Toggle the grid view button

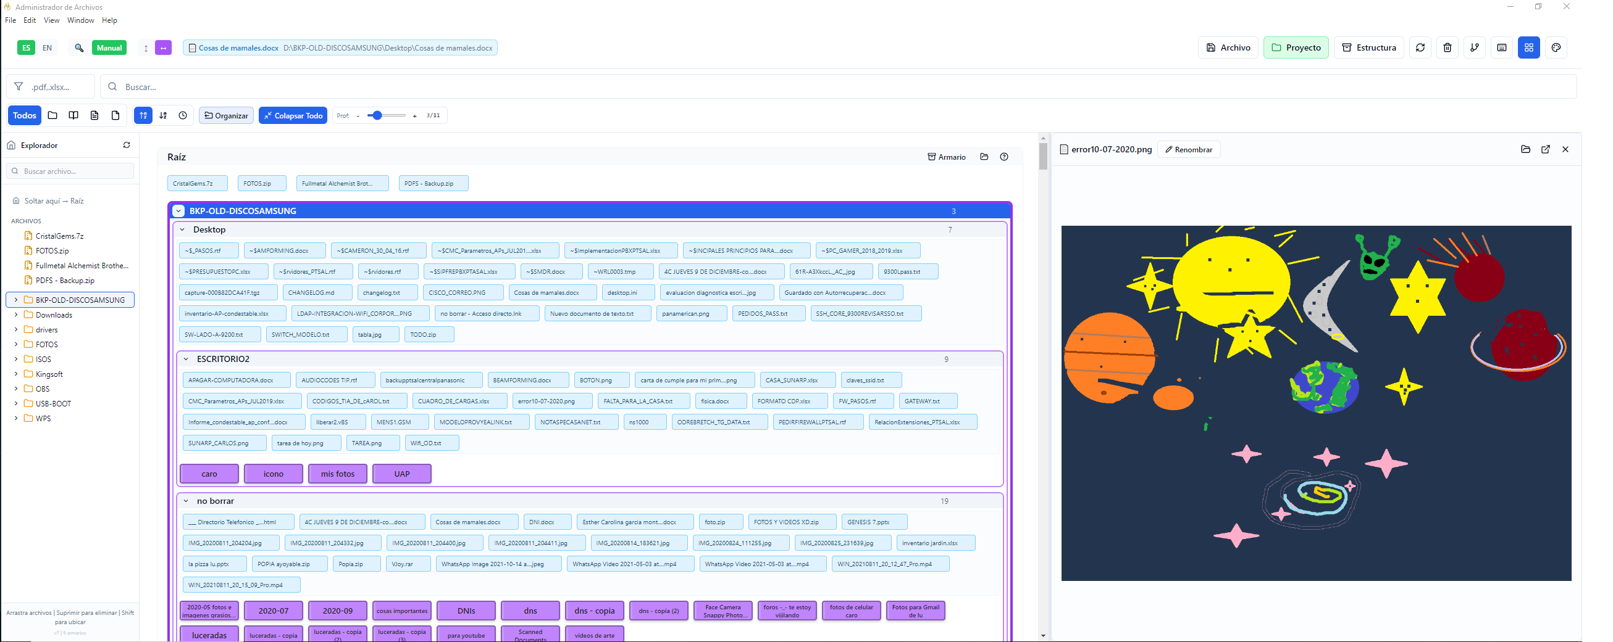point(1528,47)
